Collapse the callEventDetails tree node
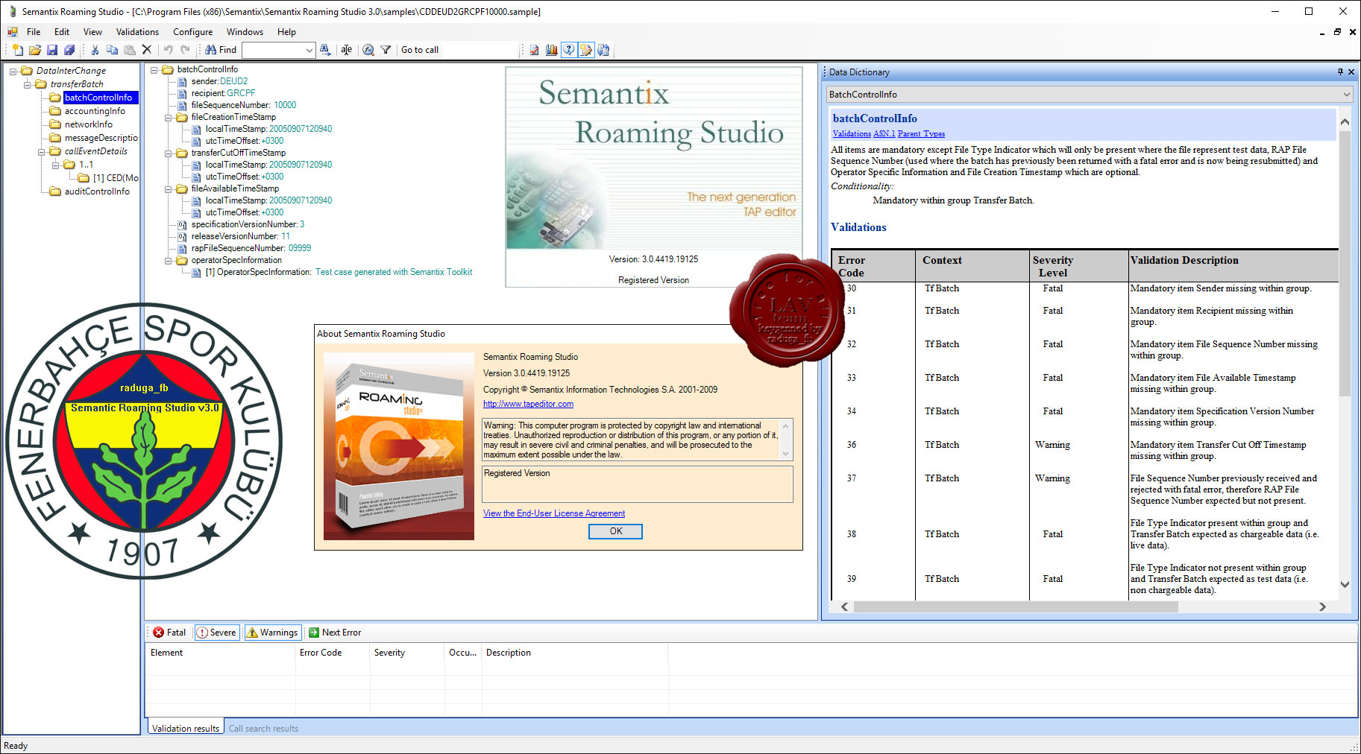Screen dimensions: 1361x754 tap(42, 151)
